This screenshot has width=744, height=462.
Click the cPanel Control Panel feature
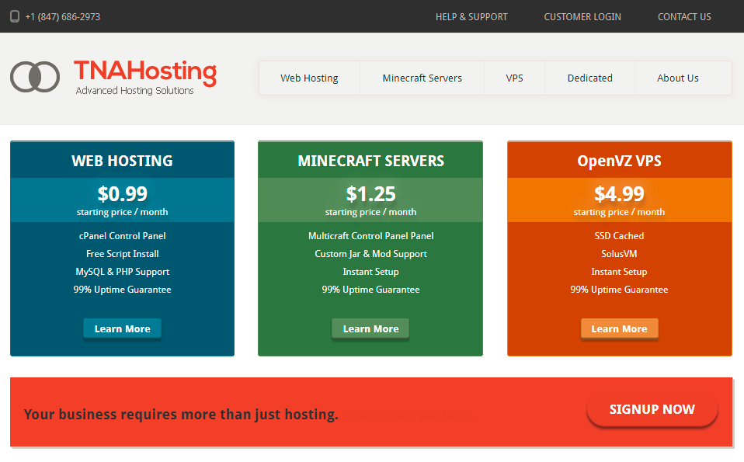(x=123, y=236)
